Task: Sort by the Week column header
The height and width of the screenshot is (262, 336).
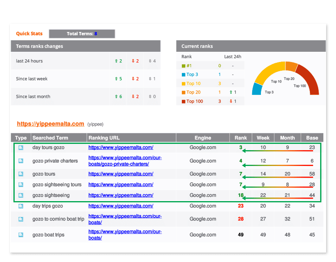Action: pos(263,138)
